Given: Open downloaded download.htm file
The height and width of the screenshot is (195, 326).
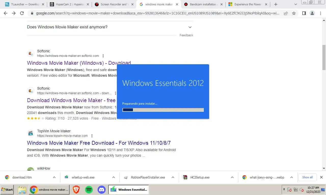Looking at the screenshot, I should click(x=22, y=177).
